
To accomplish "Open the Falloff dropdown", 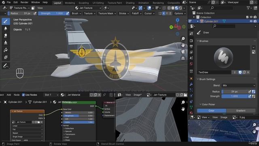I will [x=137, y=13].
